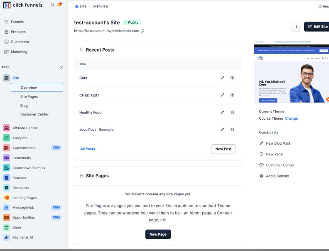Viewport: 329px width, 251px height.
Task: Click the CF ED TEST post title
Action: click(89, 95)
